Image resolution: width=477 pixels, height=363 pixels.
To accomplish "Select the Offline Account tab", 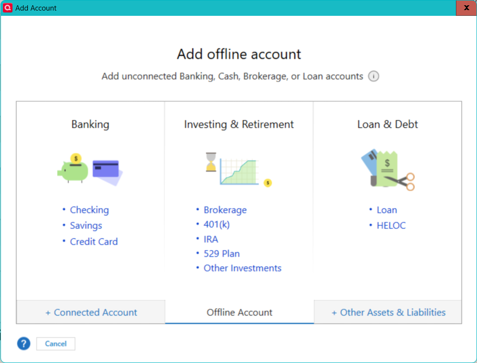I will point(239,313).
